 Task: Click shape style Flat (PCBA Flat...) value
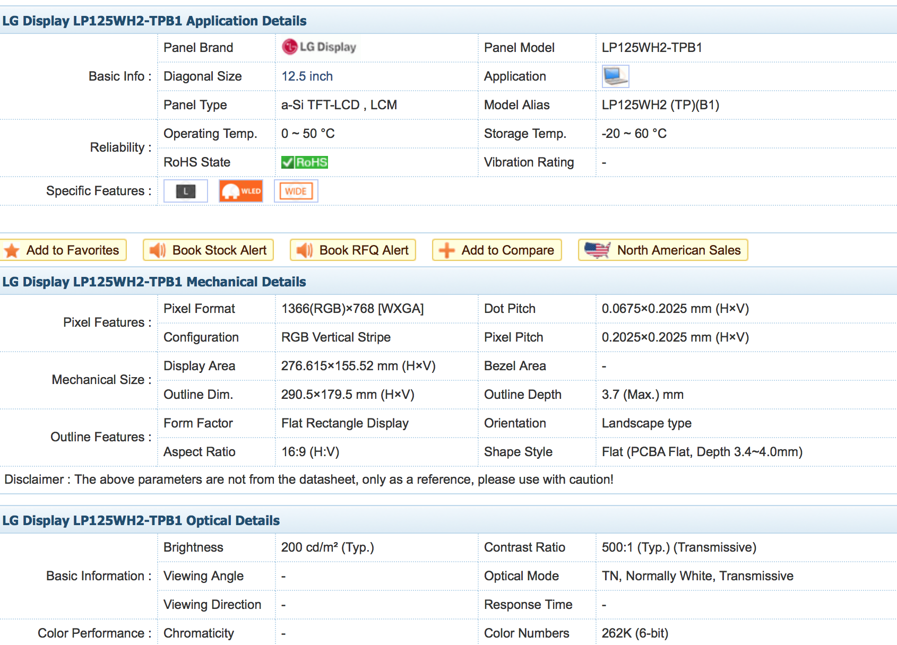pyautogui.click(x=702, y=452)
